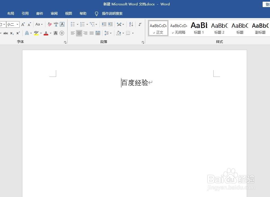The width and height of the screenshot is (270, 197).
Task: Apply the 标题 style
Action: pyautogui.click(x=240, y=28)
